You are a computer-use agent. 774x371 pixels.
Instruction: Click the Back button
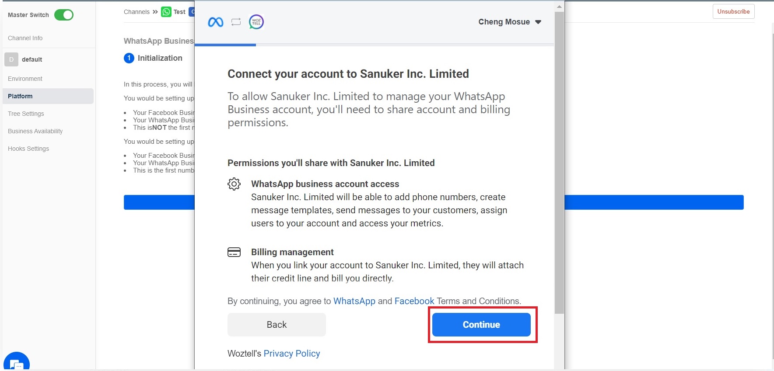coord(277,325)
